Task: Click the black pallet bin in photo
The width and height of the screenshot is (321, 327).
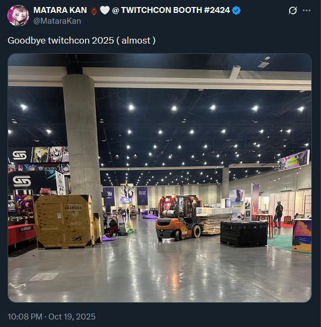Action: 244,233
